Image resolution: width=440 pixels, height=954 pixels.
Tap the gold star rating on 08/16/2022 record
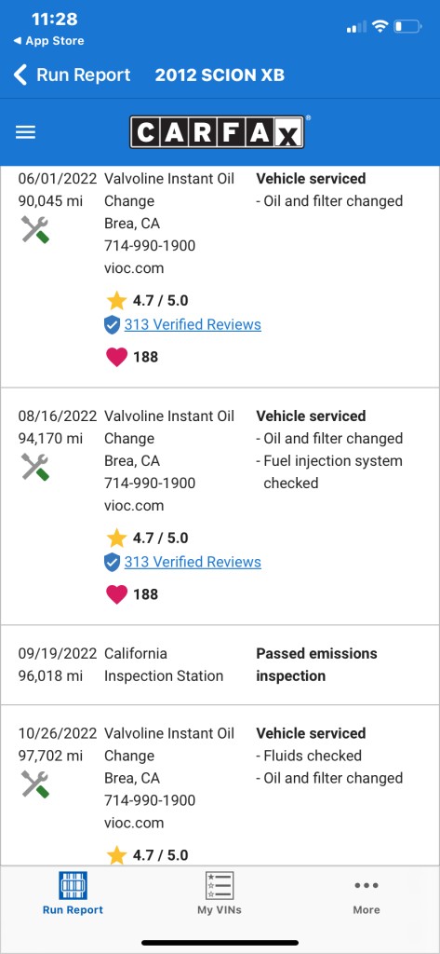(x=116, y=538)
